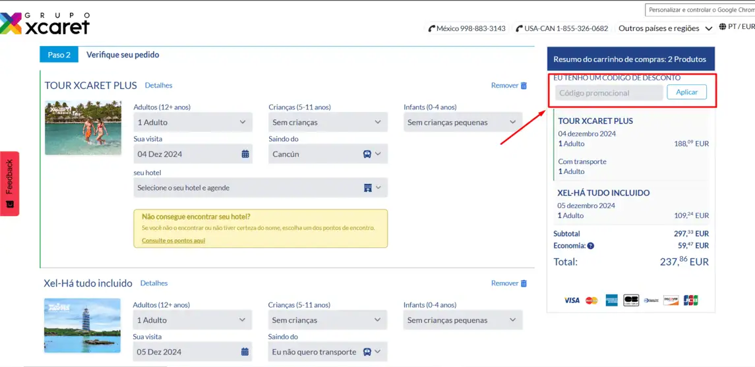The image size is (755, 367).
Task: Click the Visa payment logo
Action: [x=572, y=300]
